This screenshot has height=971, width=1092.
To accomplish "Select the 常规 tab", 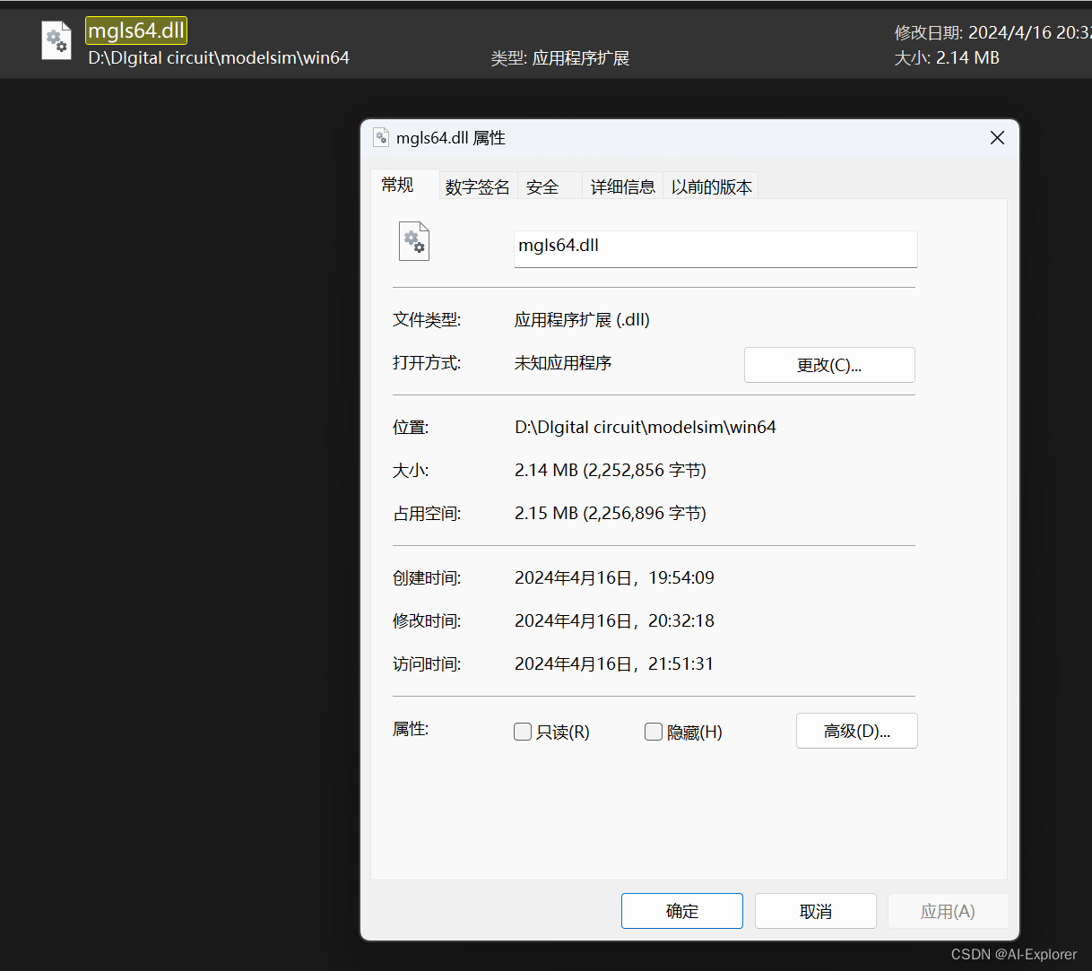I will pos(398,185).
